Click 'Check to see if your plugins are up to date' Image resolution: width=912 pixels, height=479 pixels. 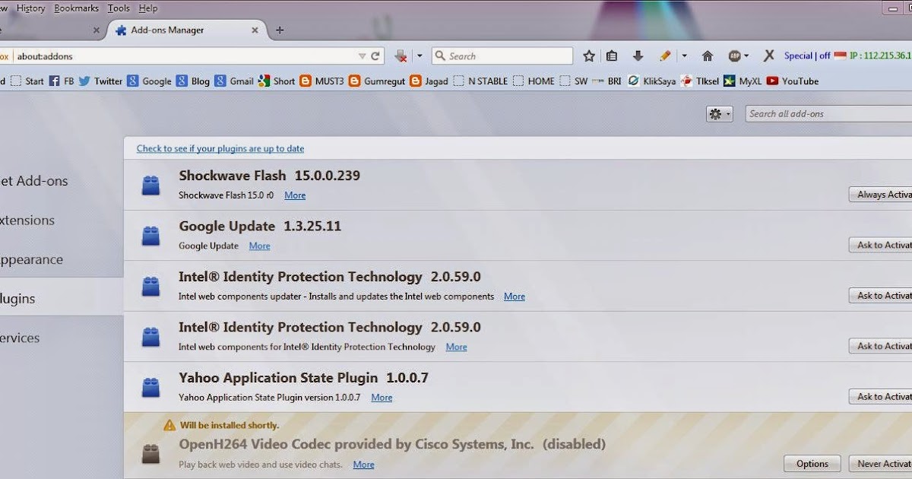click(220, 149)
